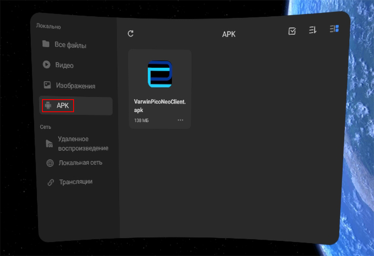Click the folder icon for Все файлы
Screen dimensions: 374x256
tap(46, 44)
